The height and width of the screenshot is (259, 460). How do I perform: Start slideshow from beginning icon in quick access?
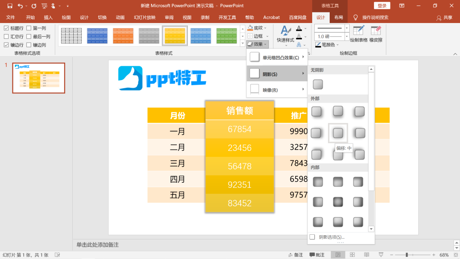pyautogui.click(x=44, y=6)
